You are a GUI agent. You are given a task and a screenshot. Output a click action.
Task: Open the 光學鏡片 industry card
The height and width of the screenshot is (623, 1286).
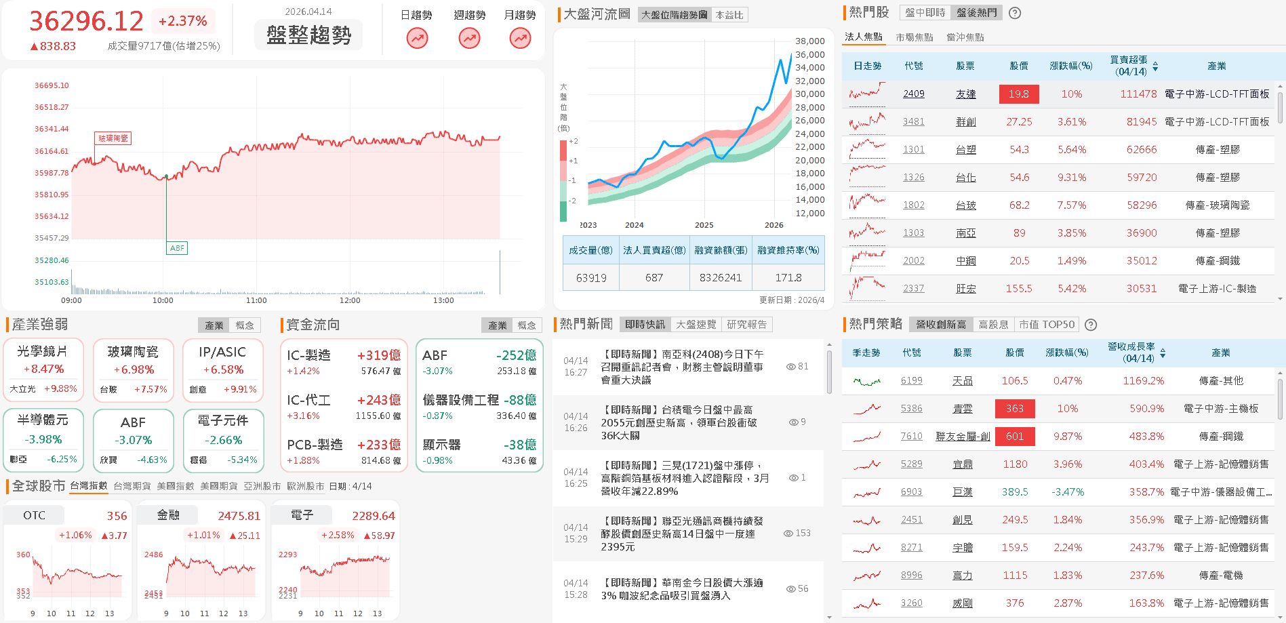tap(43, 370)
